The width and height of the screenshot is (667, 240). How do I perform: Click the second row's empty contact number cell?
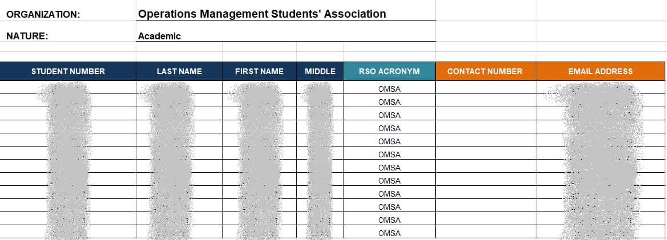[486, 101]
